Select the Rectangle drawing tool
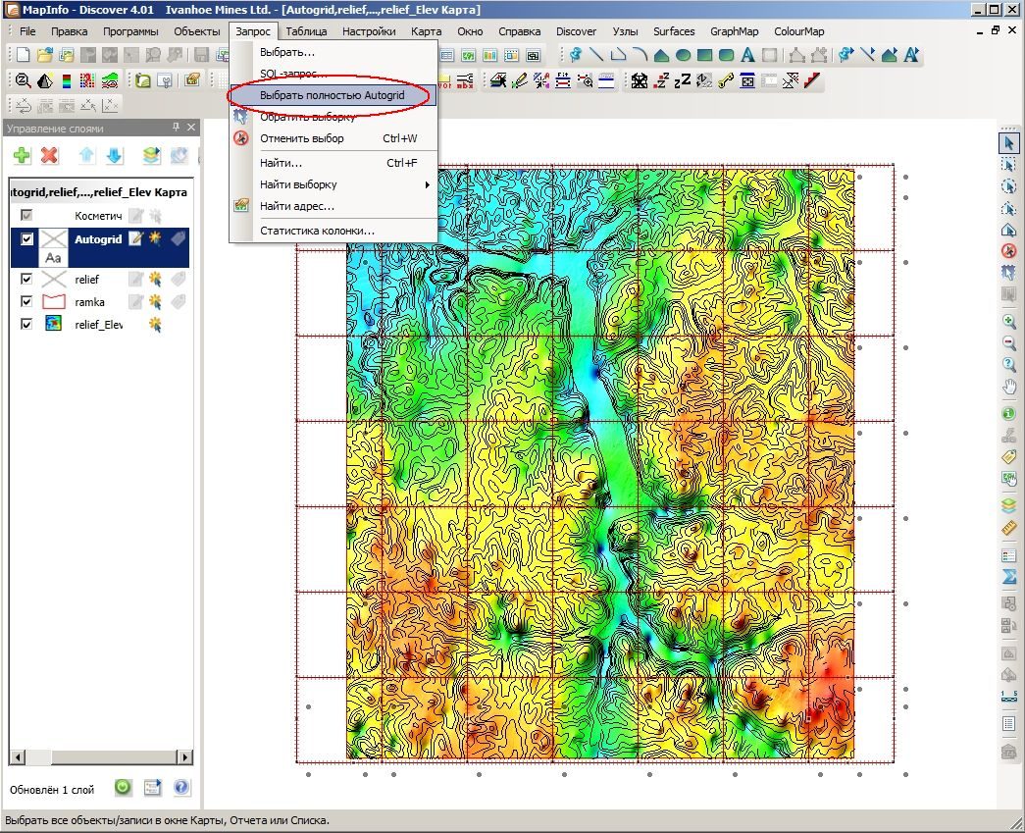The width and height of the screenshot is (1025, 833). click(x=704, y=55)
